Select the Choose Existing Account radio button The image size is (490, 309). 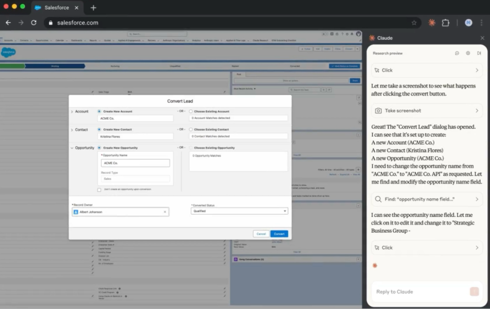191,112
